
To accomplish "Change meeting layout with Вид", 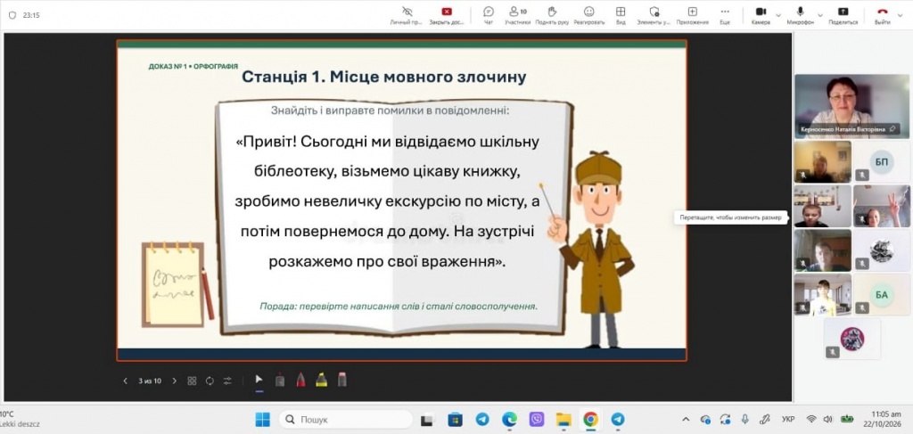I will click(x=621, y=15).
